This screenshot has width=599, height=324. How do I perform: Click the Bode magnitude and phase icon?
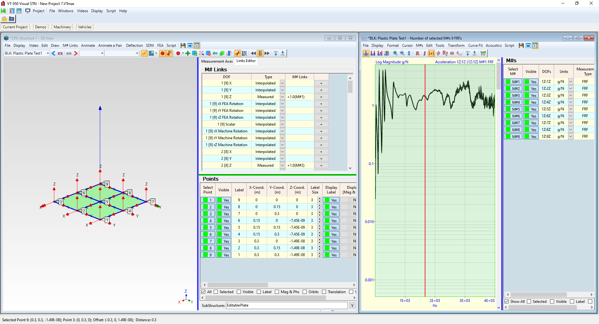pyautogui.click(x=459, y=53)
